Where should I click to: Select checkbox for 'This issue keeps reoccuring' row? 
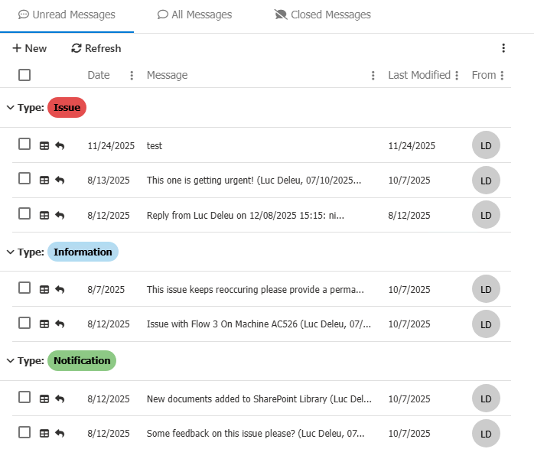[x=24, y=288]
